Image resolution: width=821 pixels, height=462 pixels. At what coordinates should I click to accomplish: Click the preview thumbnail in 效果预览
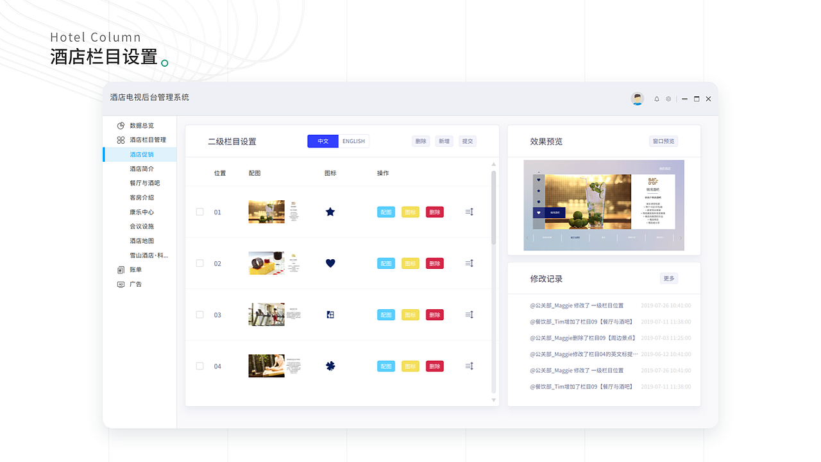(x=604, y=205)
